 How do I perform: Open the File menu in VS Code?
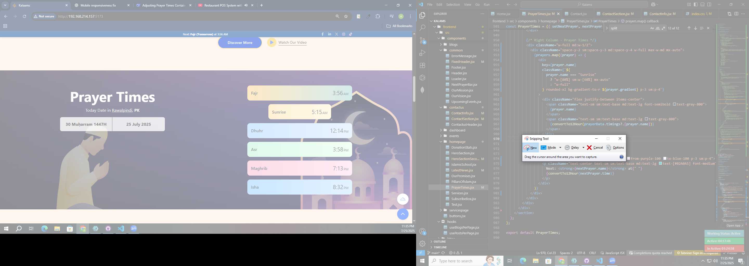[429, 4]
